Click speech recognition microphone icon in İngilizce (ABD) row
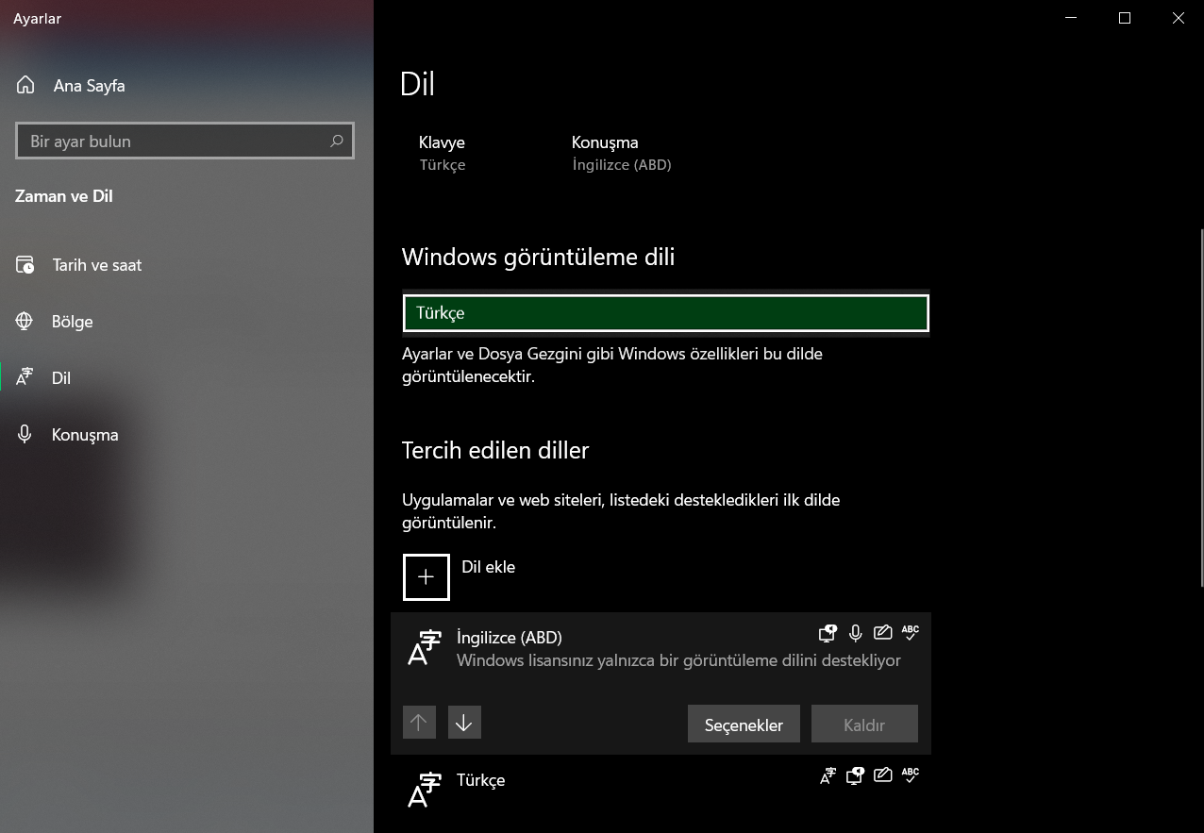 [855, 632]
